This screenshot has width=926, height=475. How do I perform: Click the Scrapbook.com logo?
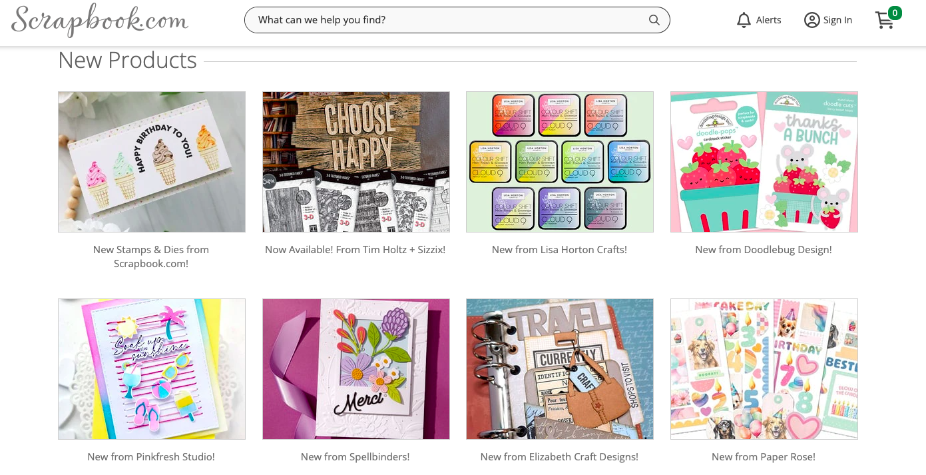tap(100, 20)
